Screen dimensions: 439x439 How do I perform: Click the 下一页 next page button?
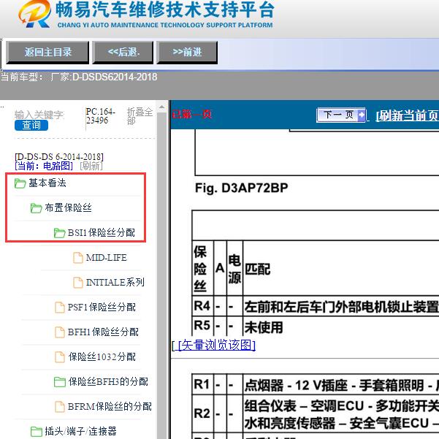click(341, 115)
